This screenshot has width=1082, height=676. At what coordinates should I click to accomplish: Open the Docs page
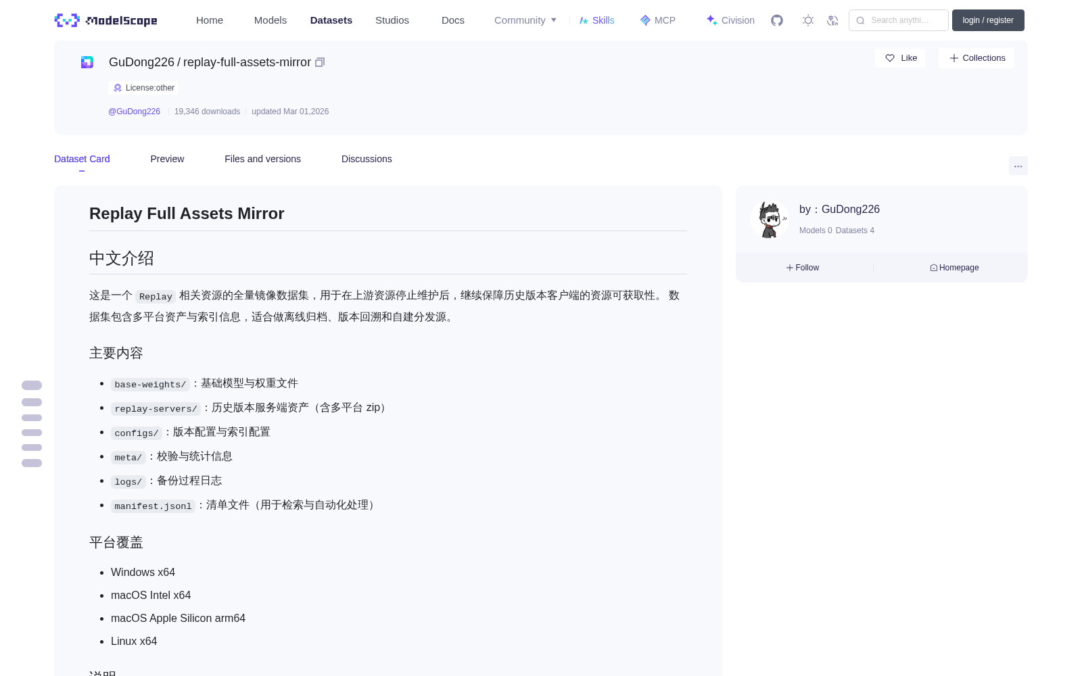453,20
